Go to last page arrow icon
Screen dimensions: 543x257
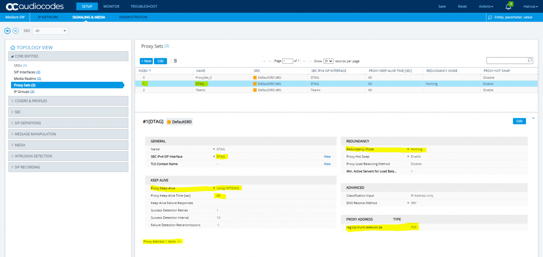point(310,61)
